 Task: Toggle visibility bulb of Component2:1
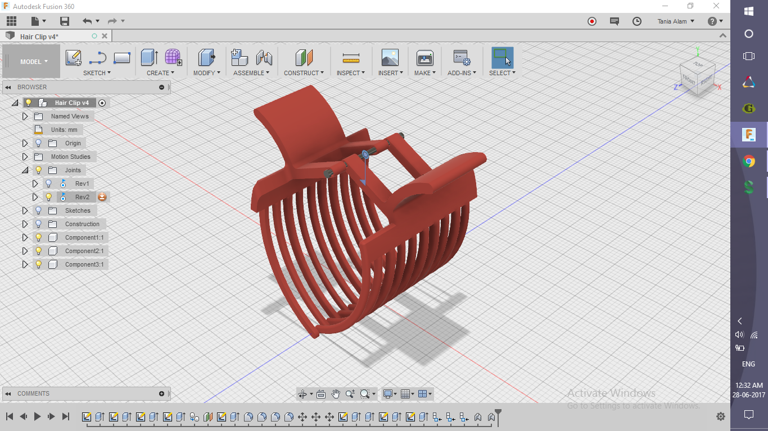38,251
